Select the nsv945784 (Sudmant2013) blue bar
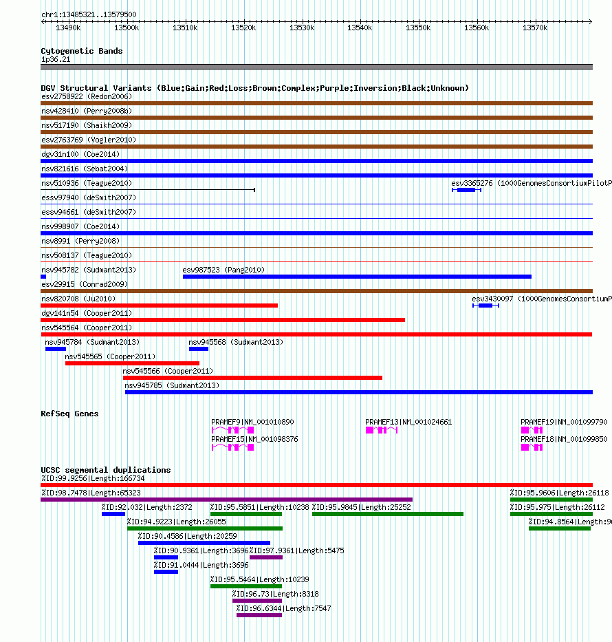 tap(56, 349)
